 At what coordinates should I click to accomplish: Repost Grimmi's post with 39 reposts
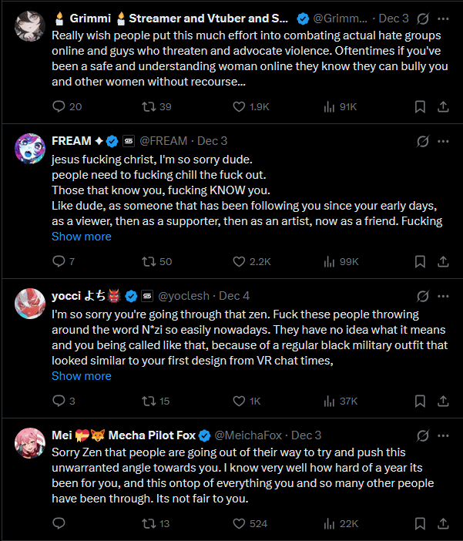(x=152, y=106)
